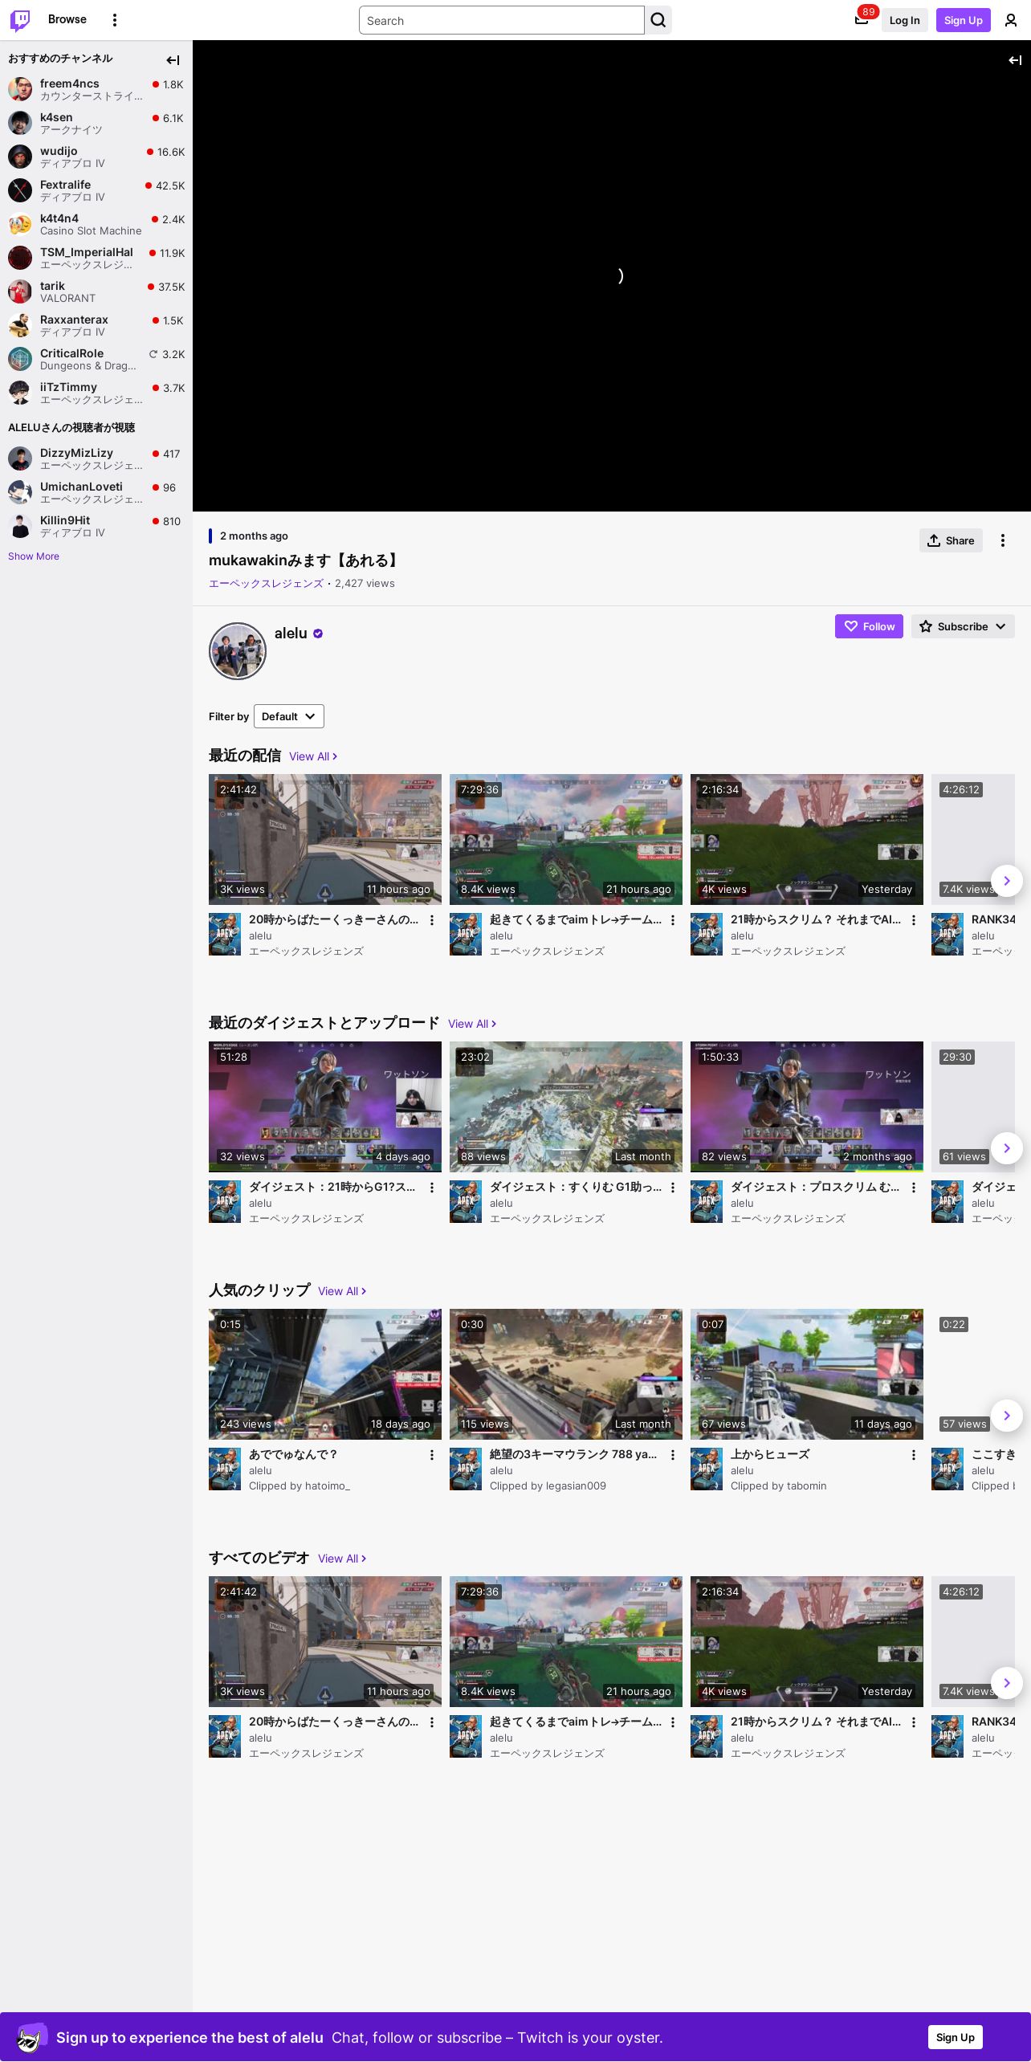Viewport: 1031px width, 2062px height.
Task: Open options for 20時からばたーくっきー recent broadcast
Action: coord(432,920)
